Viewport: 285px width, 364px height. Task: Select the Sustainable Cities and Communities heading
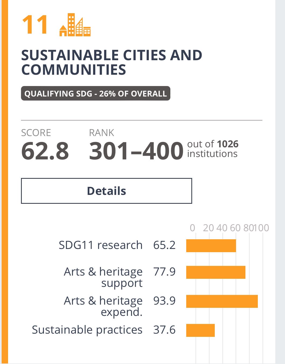point(112,62)
